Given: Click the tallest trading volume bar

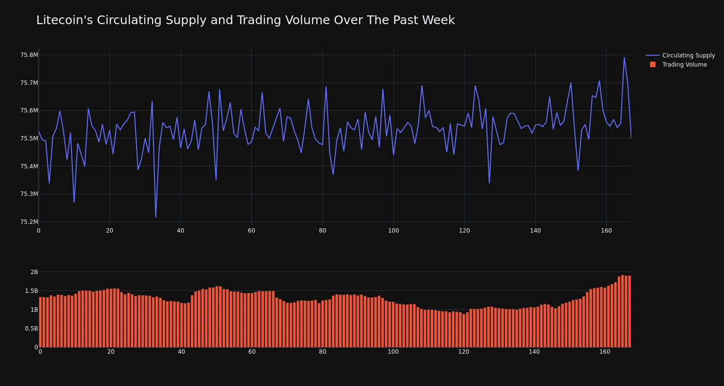Looking at the screenshot, I should click(x=623, y=311).
